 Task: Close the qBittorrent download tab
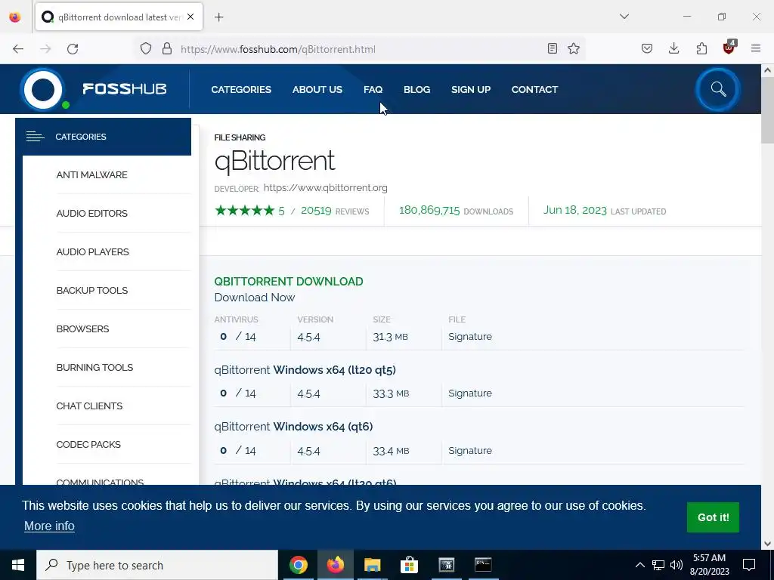[x=190, y=17]
